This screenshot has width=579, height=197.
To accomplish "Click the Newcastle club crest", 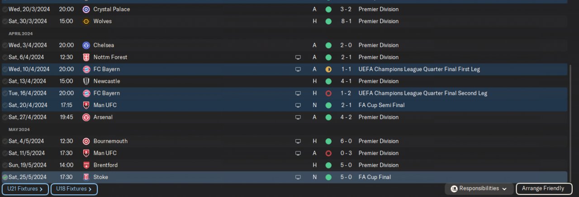I will coord(86,81).
